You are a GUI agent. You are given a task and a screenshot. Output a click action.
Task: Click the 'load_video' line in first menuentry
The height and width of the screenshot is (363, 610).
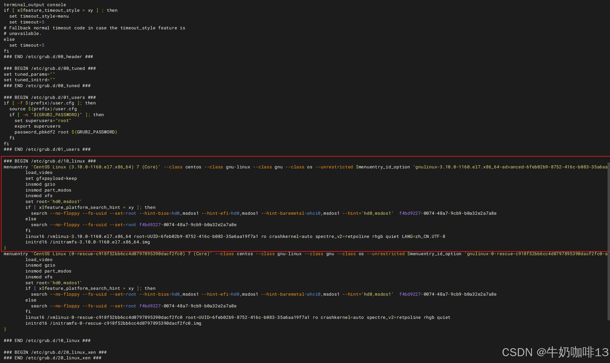(39, 173)
